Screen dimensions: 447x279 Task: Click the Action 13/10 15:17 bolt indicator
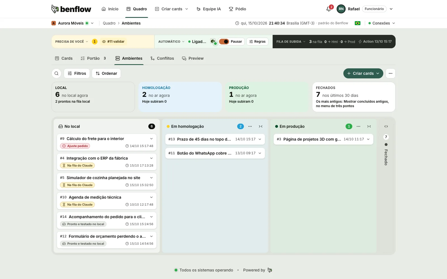tap(375, 42)
